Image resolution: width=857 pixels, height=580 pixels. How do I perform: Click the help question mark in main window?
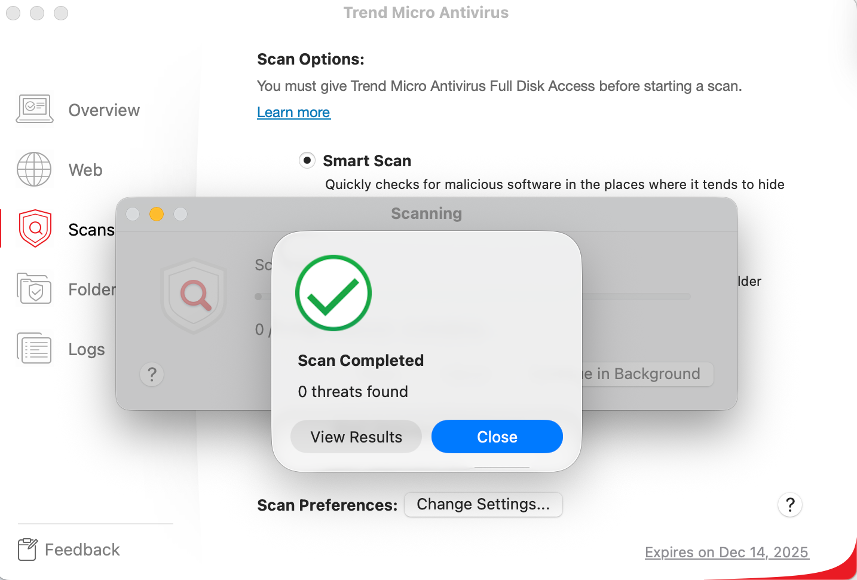[789, 505]
